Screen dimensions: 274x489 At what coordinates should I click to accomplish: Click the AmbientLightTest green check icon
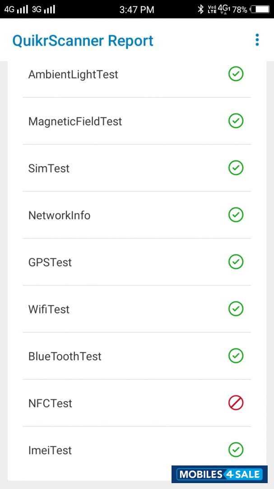[x=236, y=74]
